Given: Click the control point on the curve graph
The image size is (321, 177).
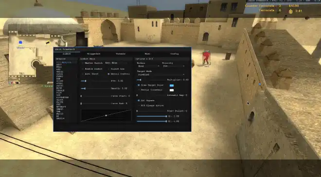Looking at the screenshot, I should (x=106, y=116).
